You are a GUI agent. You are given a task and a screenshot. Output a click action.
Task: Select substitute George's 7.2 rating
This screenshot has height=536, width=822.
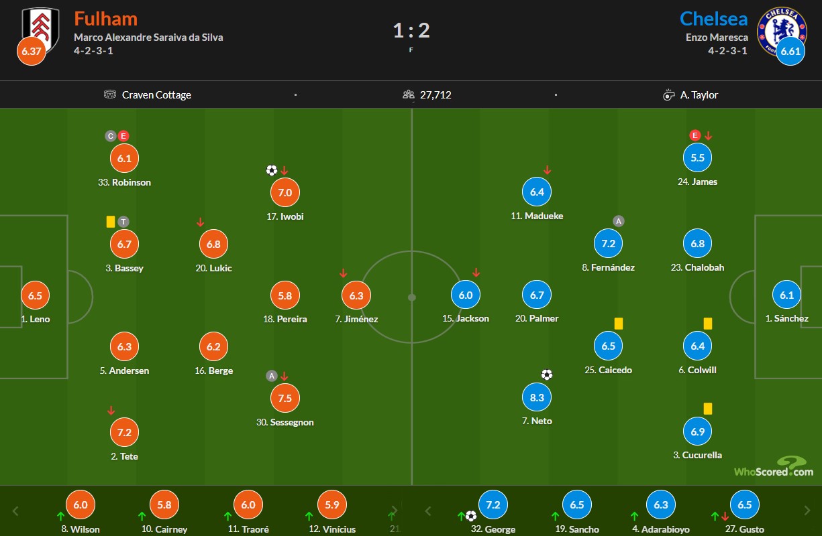[x=493, y=505]
